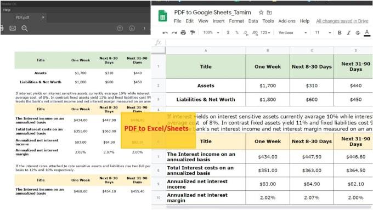Click the print icon in PDF reader
373x210 pixels.
pos(2,29)
